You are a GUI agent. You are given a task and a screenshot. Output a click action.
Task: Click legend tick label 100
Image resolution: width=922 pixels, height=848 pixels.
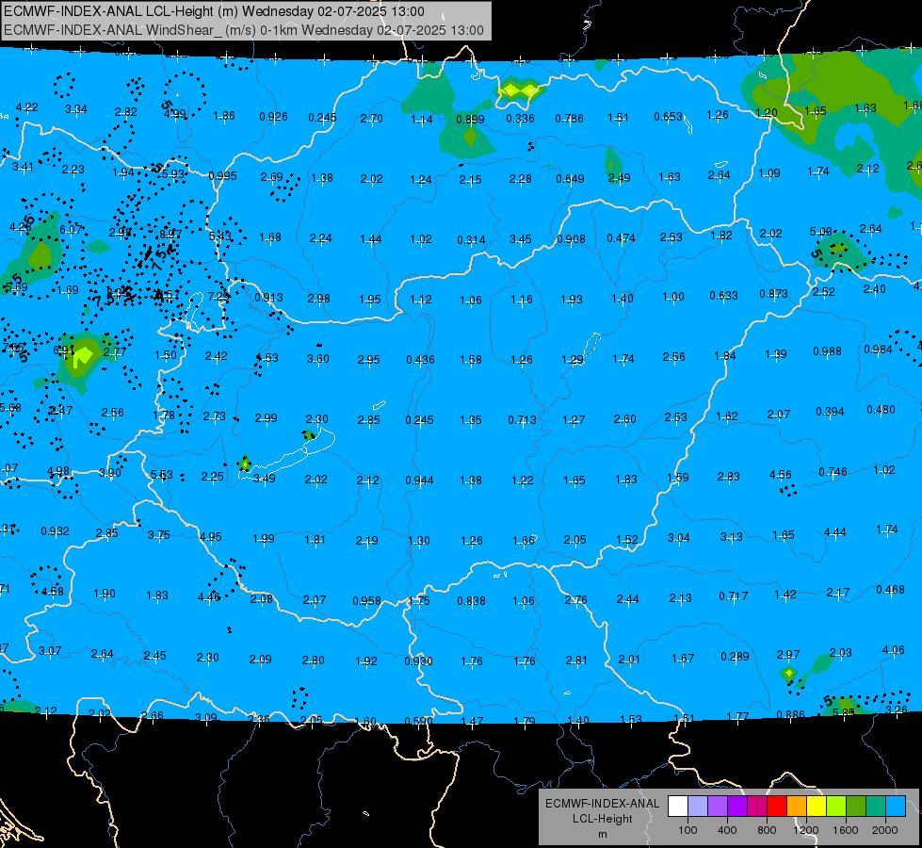coord(687,830)
